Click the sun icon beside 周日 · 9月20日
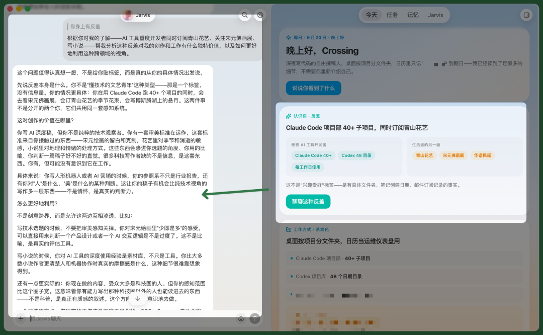The height and width of the screenshot is (335, 543). click(x=289, y=37)
